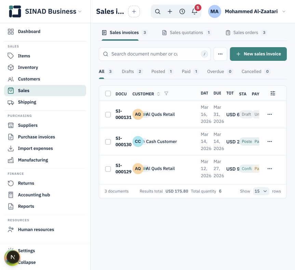Filter by Paid tab
Viewport: 295px width, 270px height.
pyautogui.click(x=190, y=71)
